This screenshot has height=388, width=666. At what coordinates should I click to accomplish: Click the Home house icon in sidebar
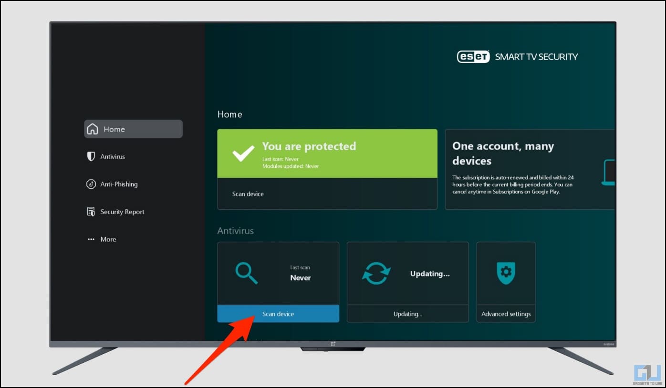(x=93, y=129)
